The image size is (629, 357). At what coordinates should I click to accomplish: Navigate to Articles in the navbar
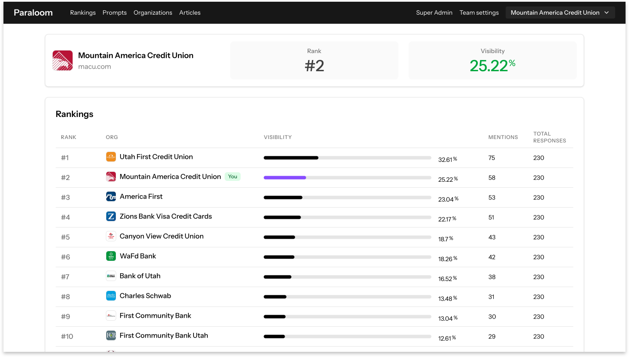click(190, 13)
